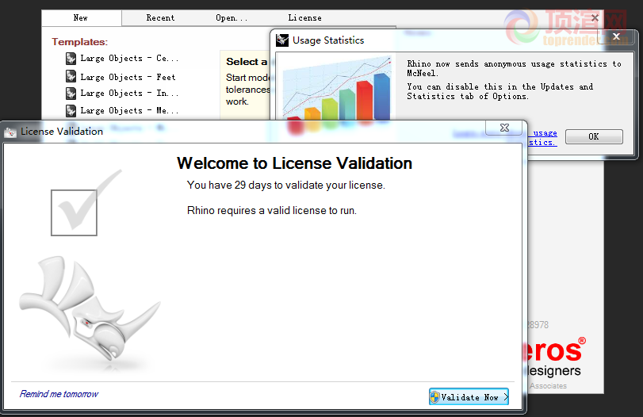Click icon beside Large Objects - In...

point(71,94)
